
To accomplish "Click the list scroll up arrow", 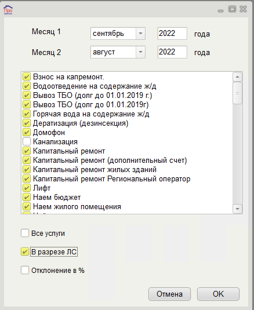I will (x=238, y=77).
